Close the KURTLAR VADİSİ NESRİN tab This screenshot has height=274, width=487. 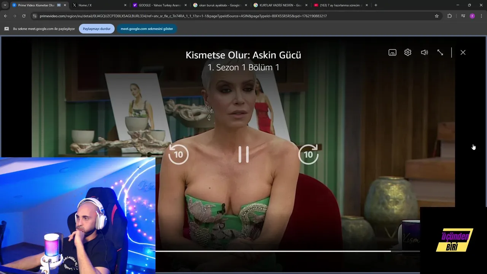tap(306, 5)
